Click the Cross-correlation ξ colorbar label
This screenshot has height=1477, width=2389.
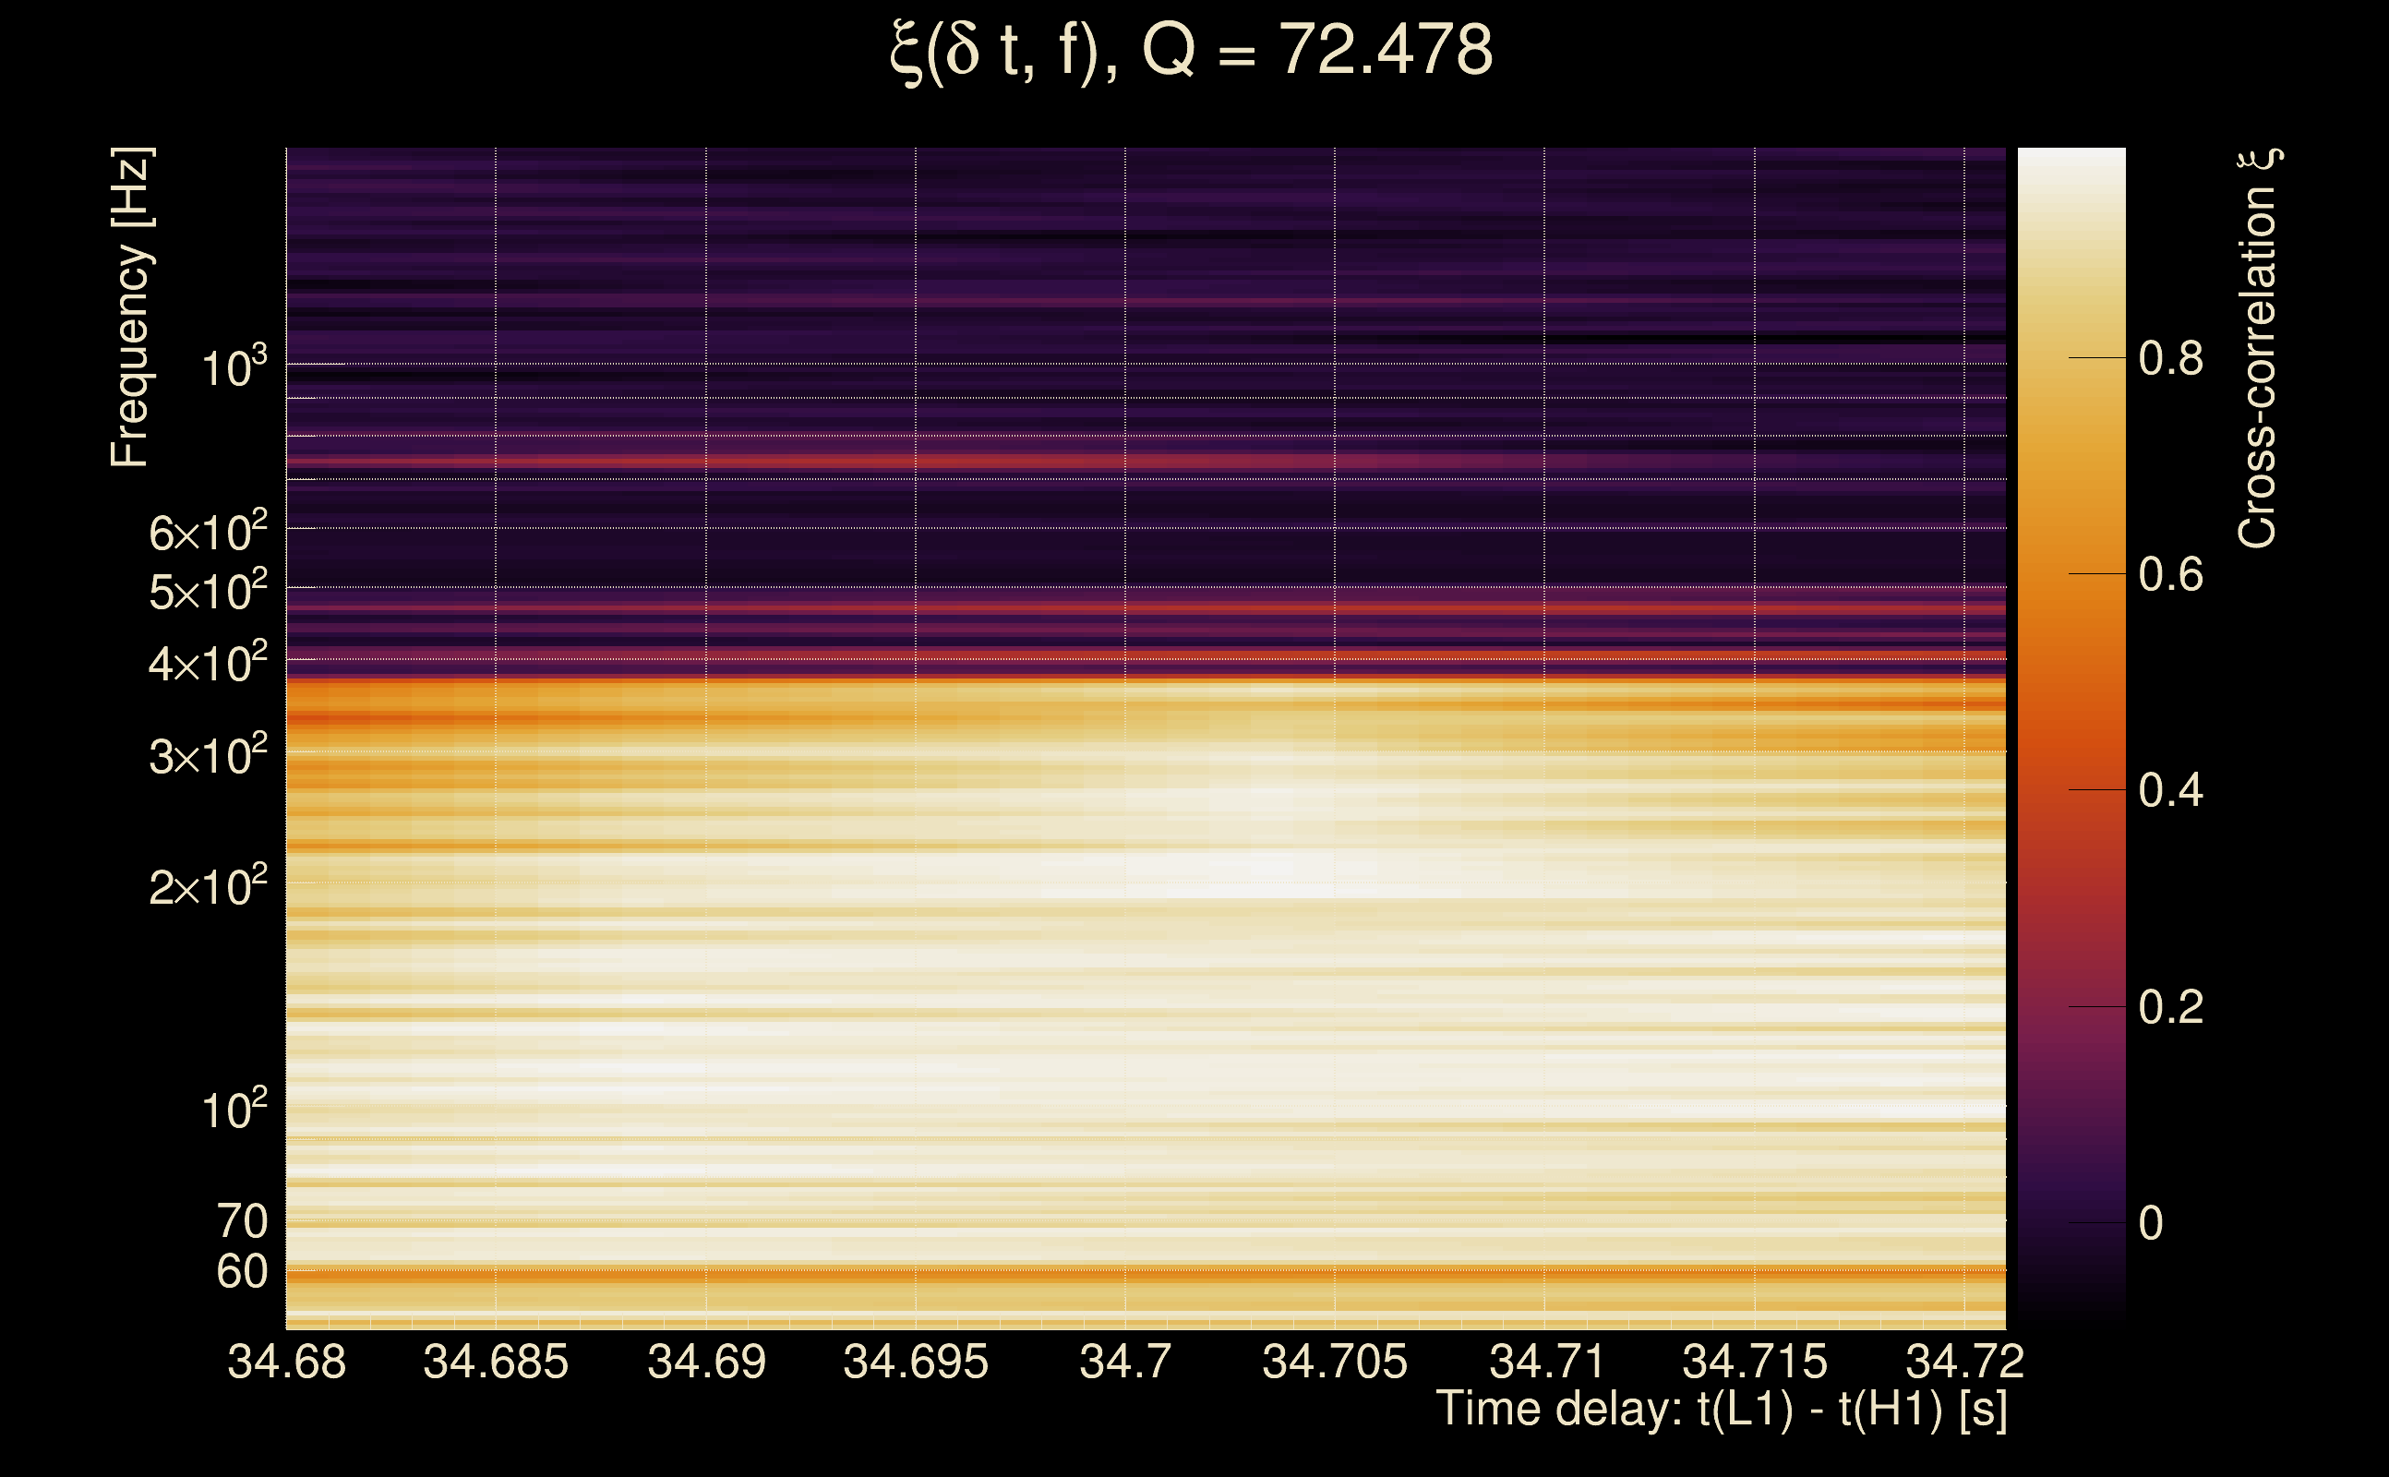click(2257, 349)
